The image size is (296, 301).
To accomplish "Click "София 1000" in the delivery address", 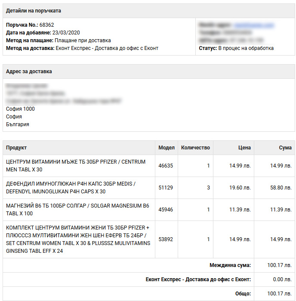I will tap(20, 109).
